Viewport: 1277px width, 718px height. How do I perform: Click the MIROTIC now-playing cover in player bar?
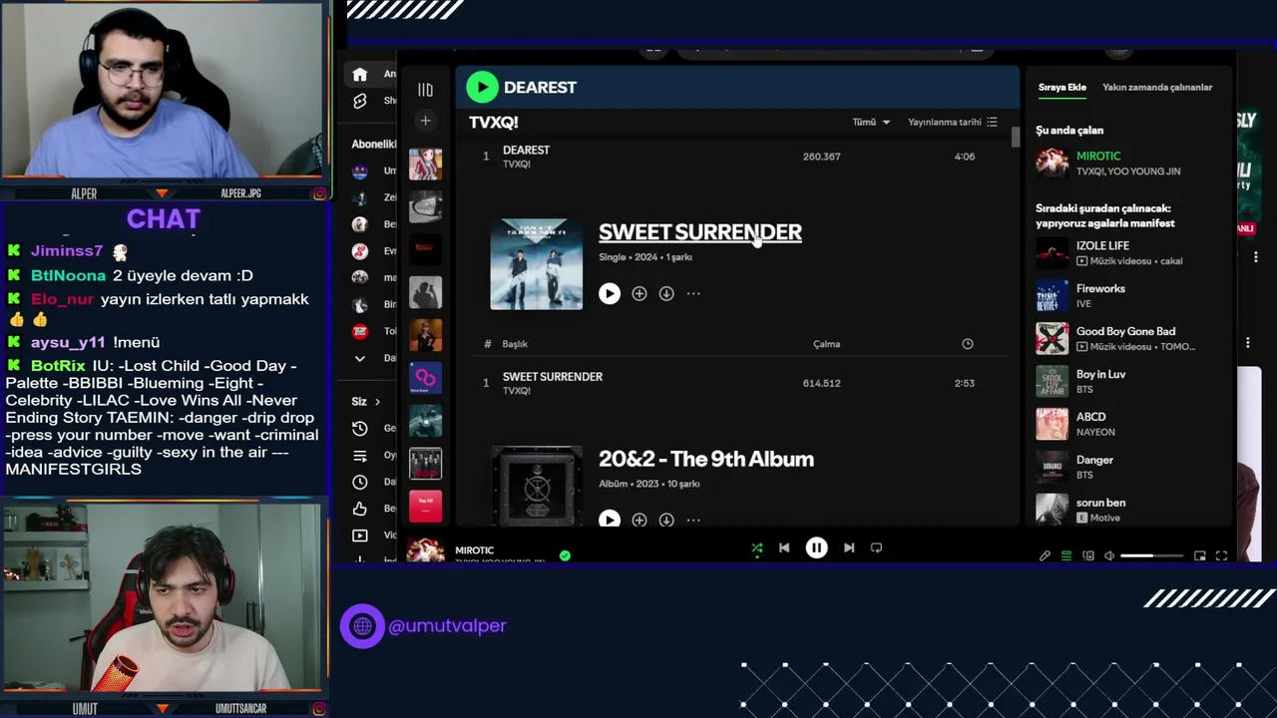[x=426, y=551]
